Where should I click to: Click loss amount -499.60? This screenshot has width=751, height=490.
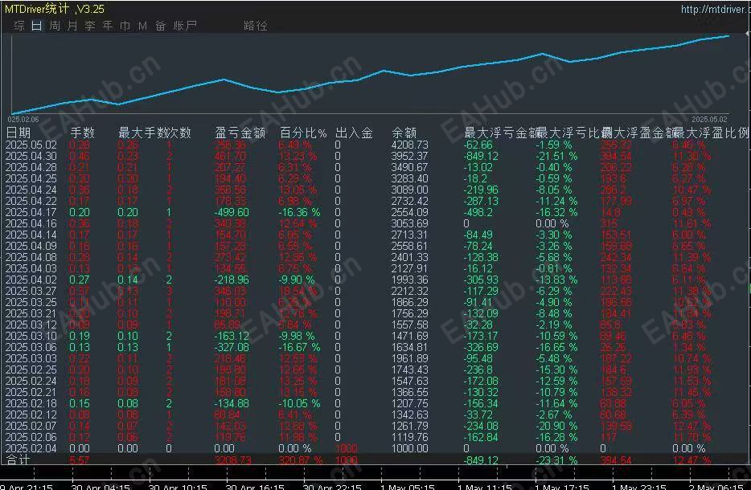click(232, 212)
